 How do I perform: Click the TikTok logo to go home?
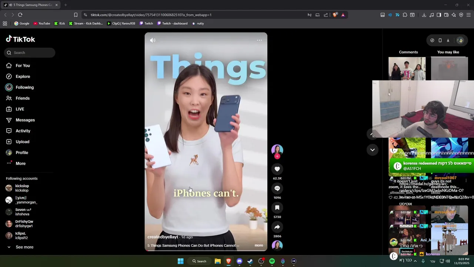click(20, 39)
